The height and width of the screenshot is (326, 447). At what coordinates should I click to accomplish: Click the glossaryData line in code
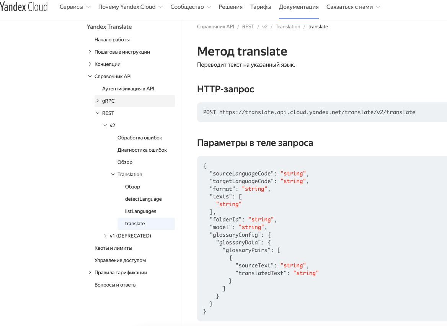[x=243, y=242]
